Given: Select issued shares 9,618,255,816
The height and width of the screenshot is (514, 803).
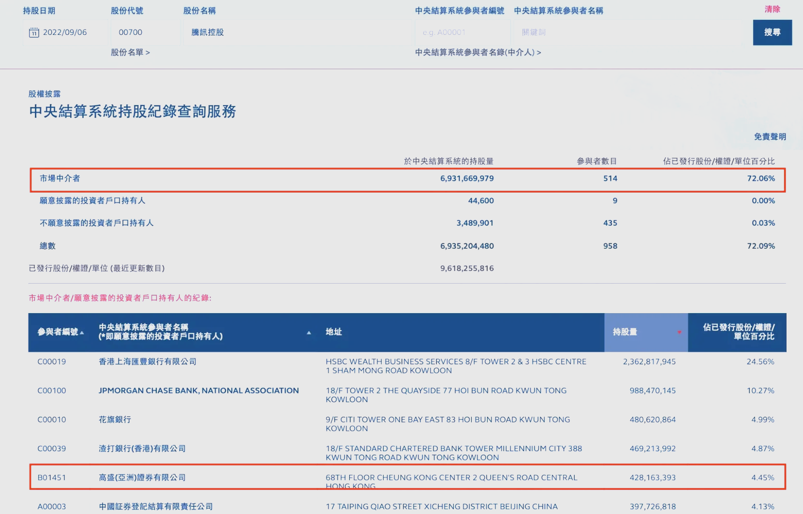Looking at the screenshot, I should [x=467, y=268].
